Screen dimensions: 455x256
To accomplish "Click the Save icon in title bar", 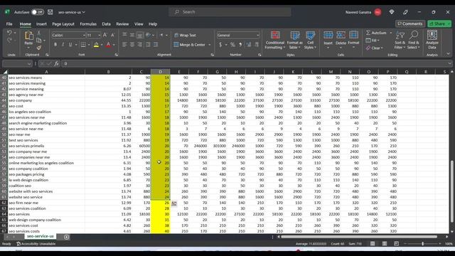I will (50, 12).
